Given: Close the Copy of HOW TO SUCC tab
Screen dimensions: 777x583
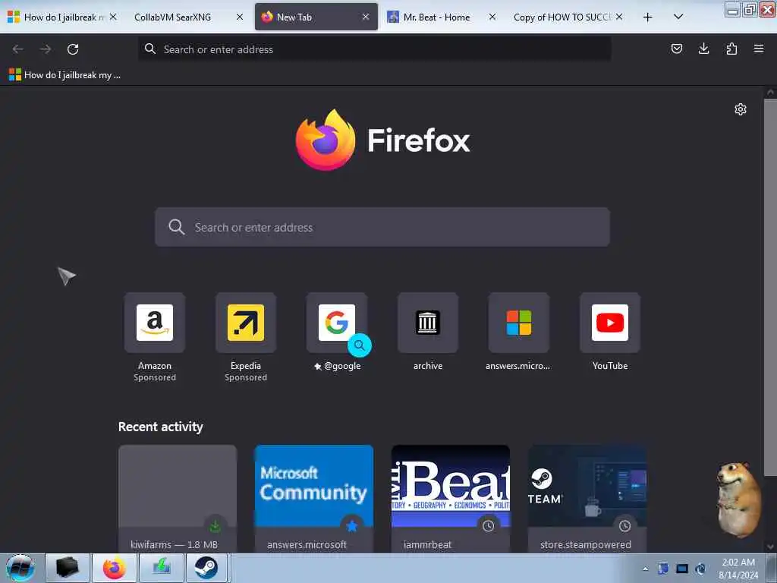Looking at the screenshot, I should click(x=619, y=17).
